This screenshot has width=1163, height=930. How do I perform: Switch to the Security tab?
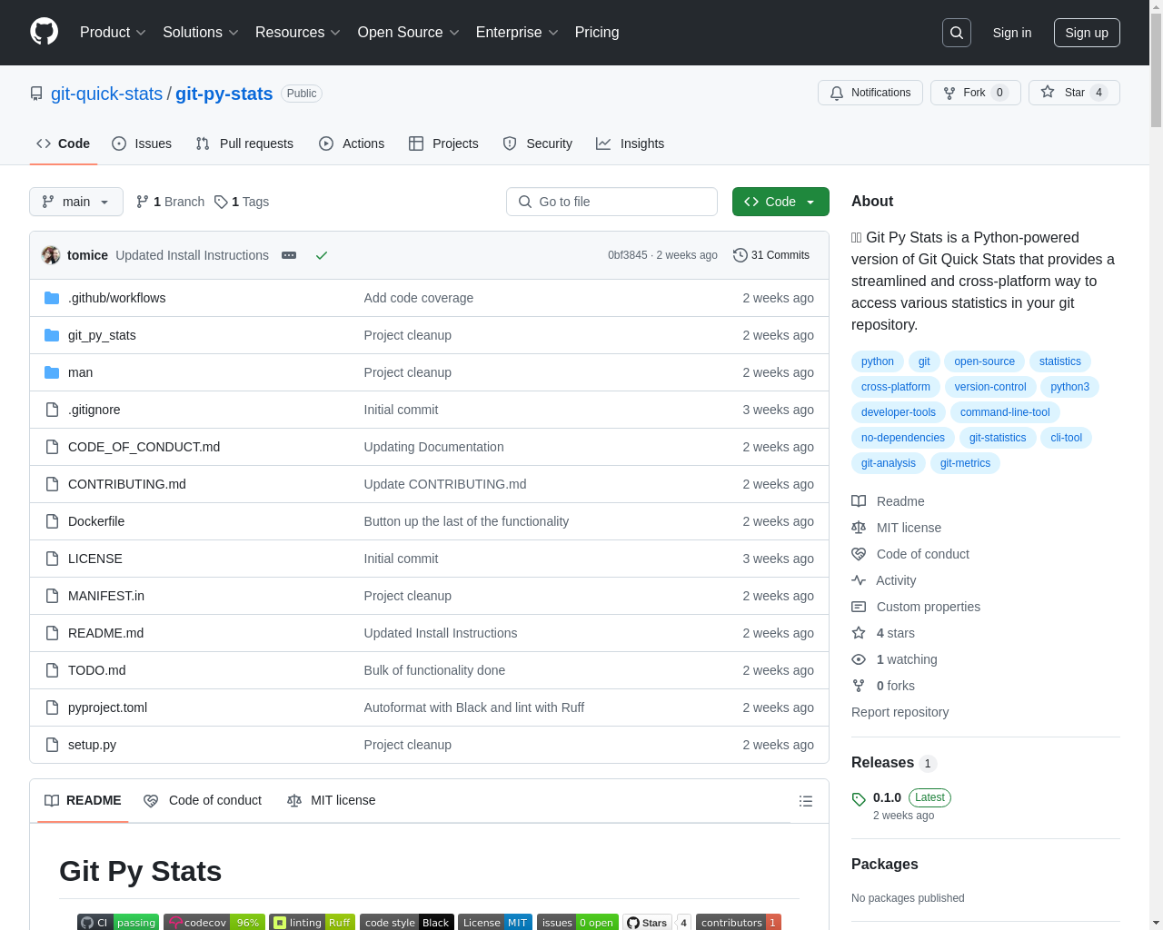[538, 143]
